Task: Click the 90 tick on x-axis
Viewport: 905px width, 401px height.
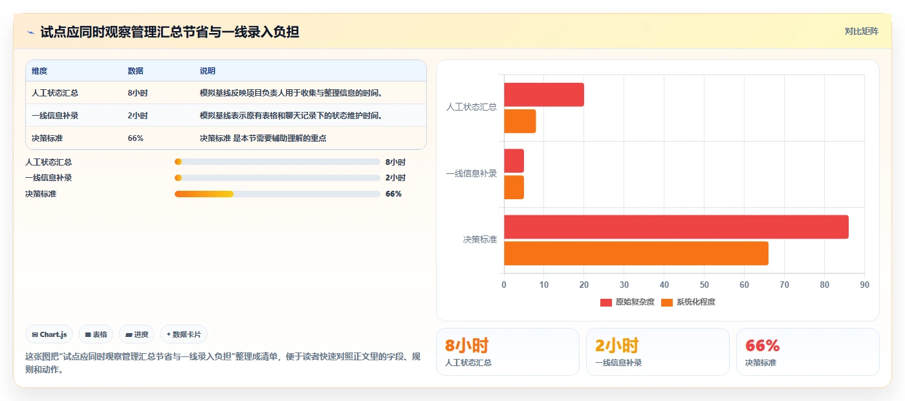Action: (864, 285)
